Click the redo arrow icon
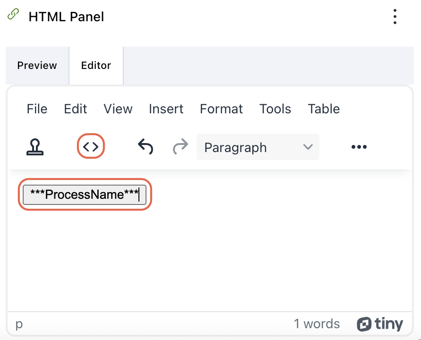 (x=180, y=147)
